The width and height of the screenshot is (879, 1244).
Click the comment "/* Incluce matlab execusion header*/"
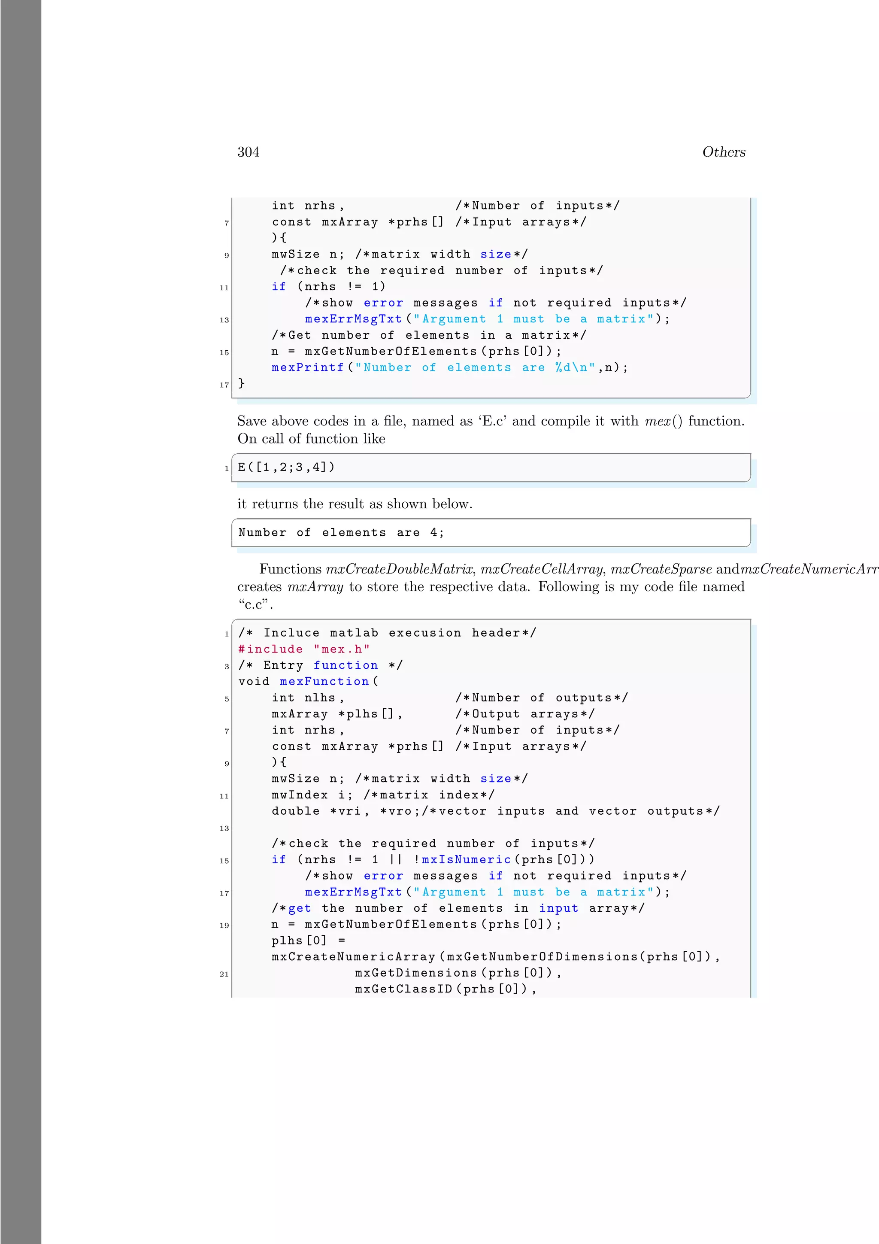click(x=387, y=633)
